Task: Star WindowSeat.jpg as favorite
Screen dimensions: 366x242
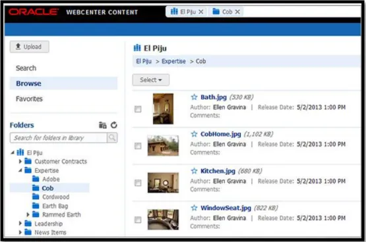Action: 194,208
